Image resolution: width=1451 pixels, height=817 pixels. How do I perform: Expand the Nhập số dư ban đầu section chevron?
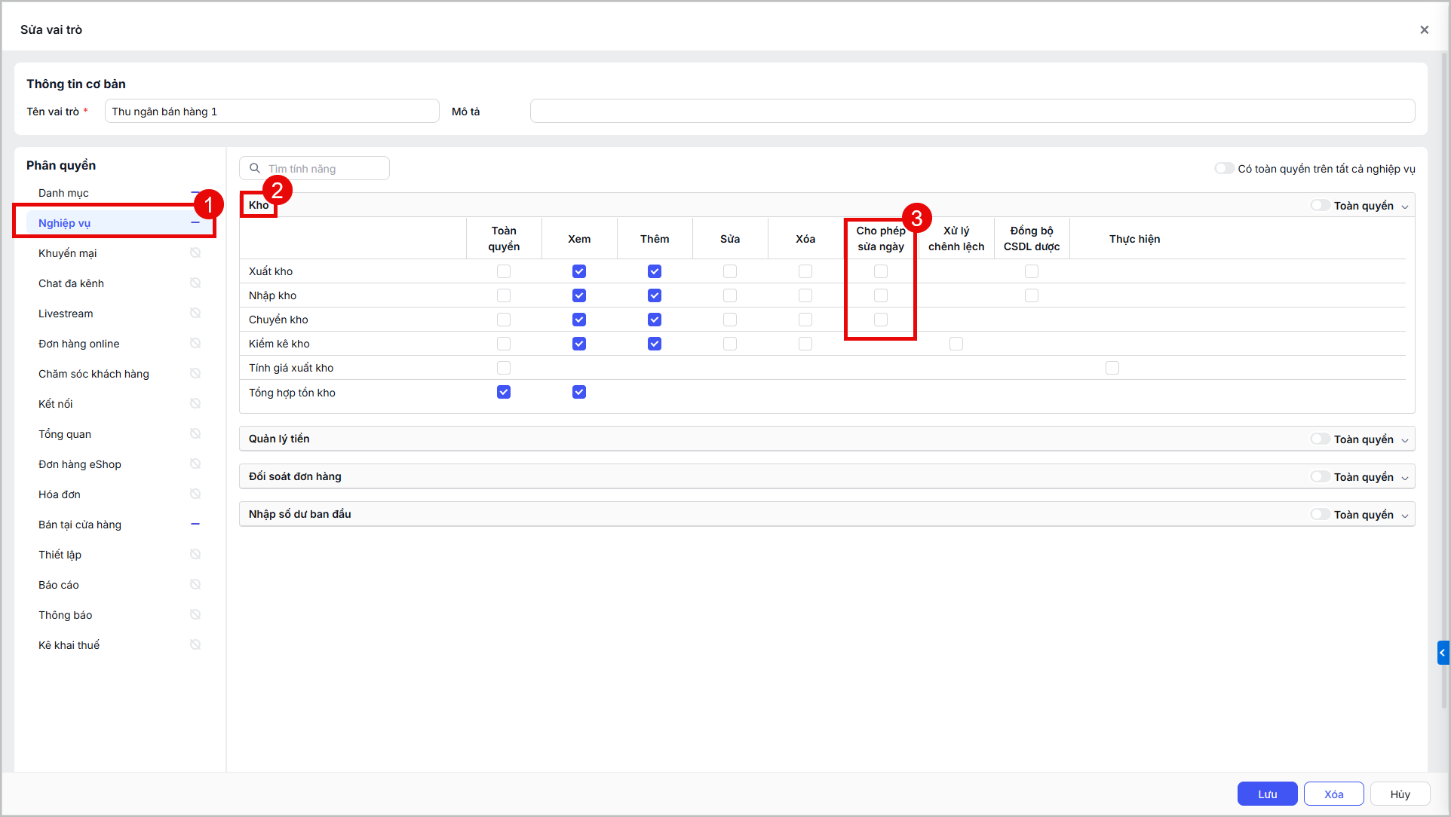point(1405,516)
